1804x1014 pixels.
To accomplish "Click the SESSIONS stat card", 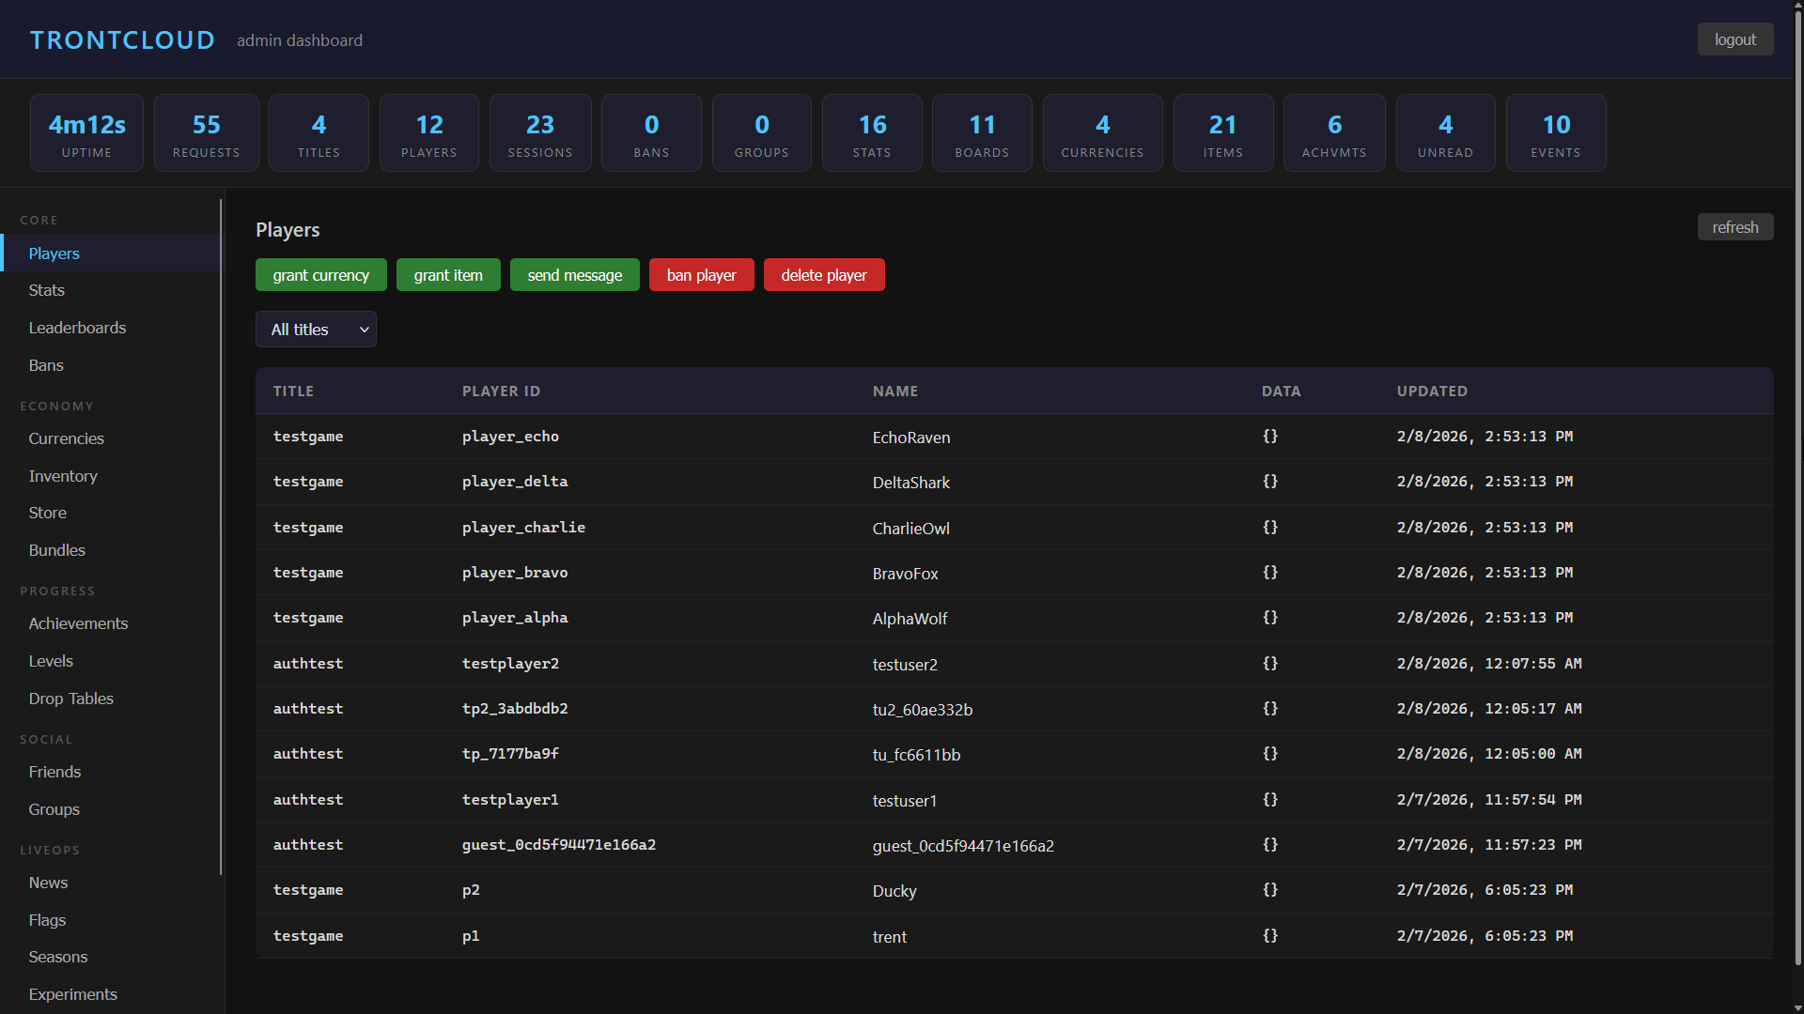I will tap(539, 132).
